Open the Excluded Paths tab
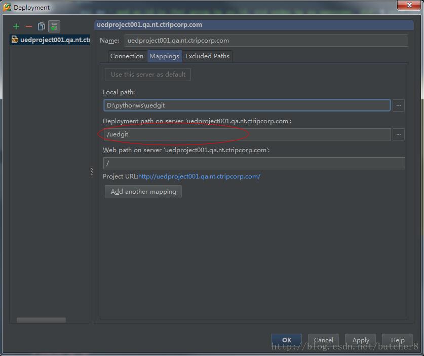The height and width of the screenshot is (356, 424). [x=207, y=56]
